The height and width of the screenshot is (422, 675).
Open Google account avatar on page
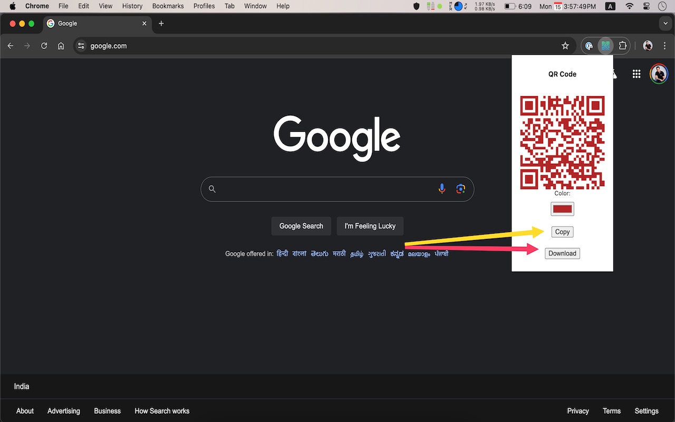[x=659, y=74]
